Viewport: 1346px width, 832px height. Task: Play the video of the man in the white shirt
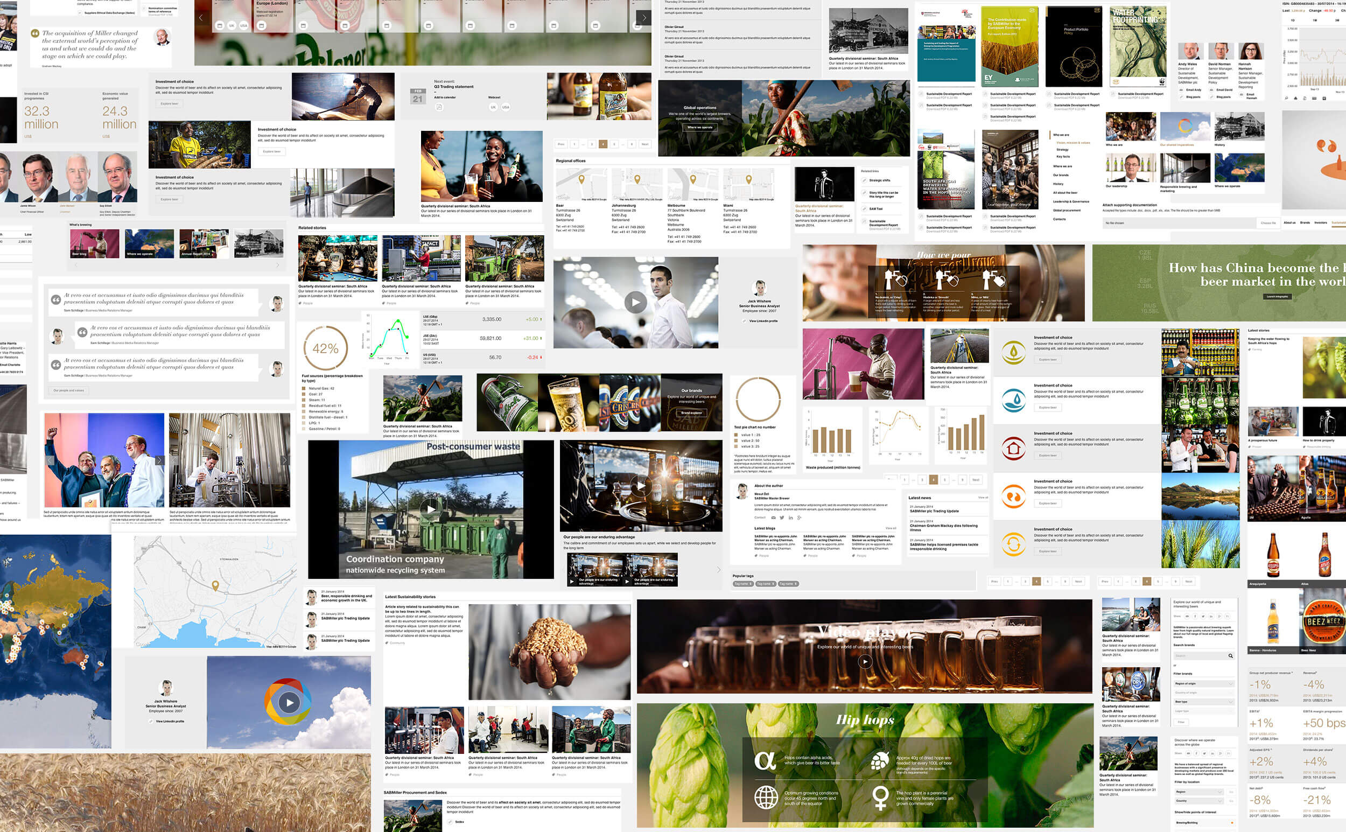(x=635, y=302)
